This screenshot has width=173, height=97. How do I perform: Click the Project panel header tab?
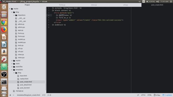click(27, 5)
